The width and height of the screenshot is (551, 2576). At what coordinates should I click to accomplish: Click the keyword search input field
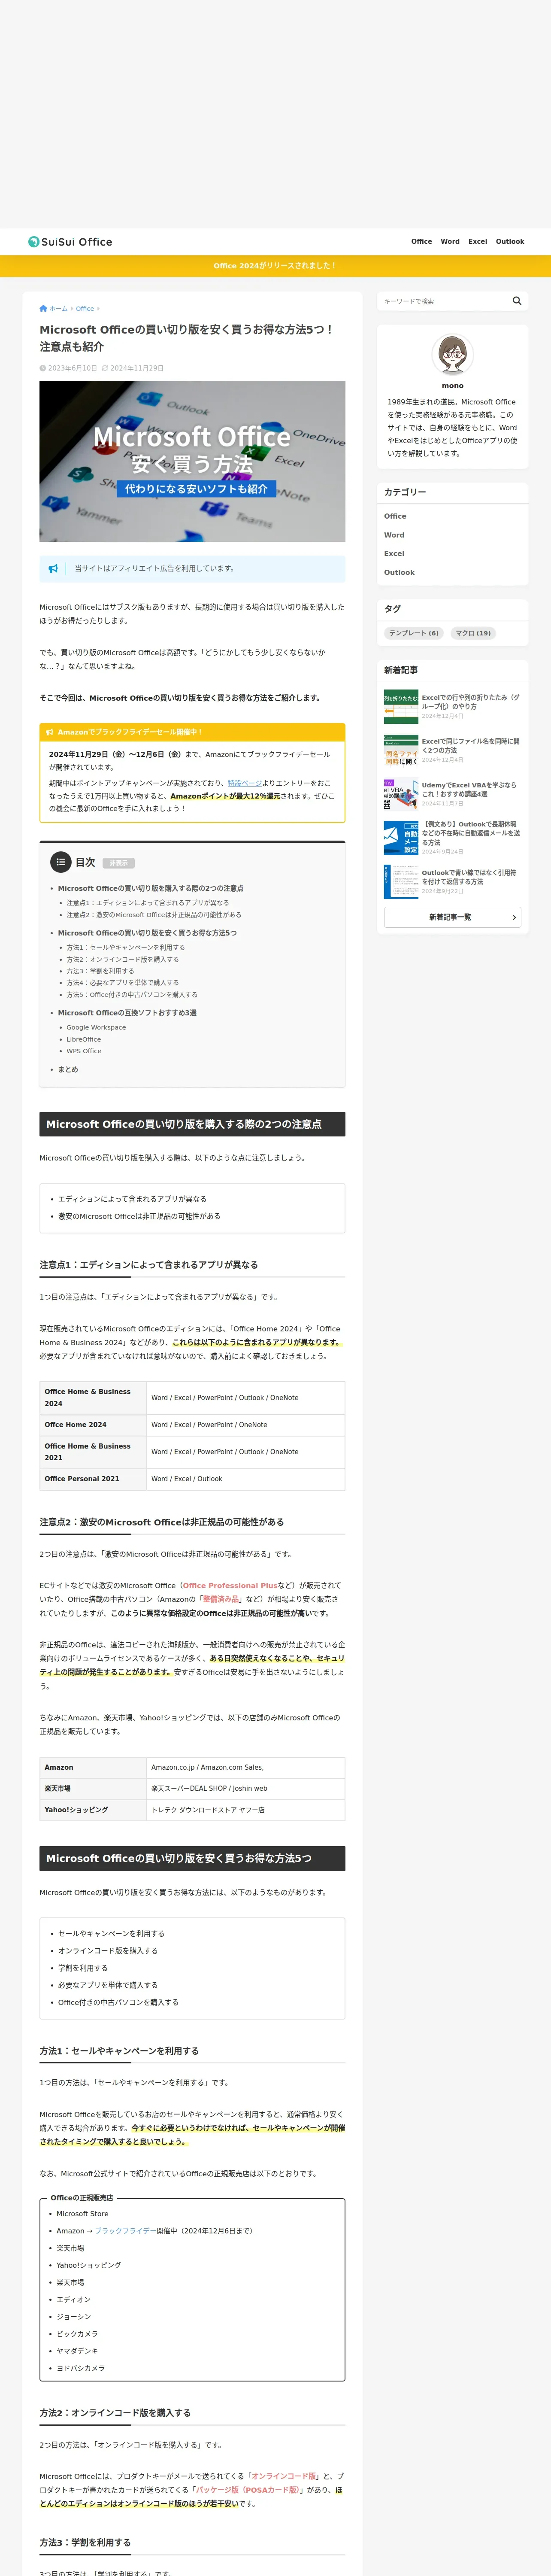[x=443, y=301]
